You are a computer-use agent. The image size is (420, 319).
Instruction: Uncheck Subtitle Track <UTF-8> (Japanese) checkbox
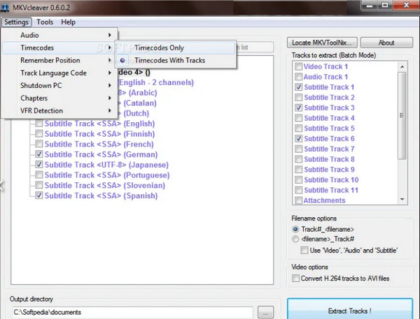tap(39, 165)
